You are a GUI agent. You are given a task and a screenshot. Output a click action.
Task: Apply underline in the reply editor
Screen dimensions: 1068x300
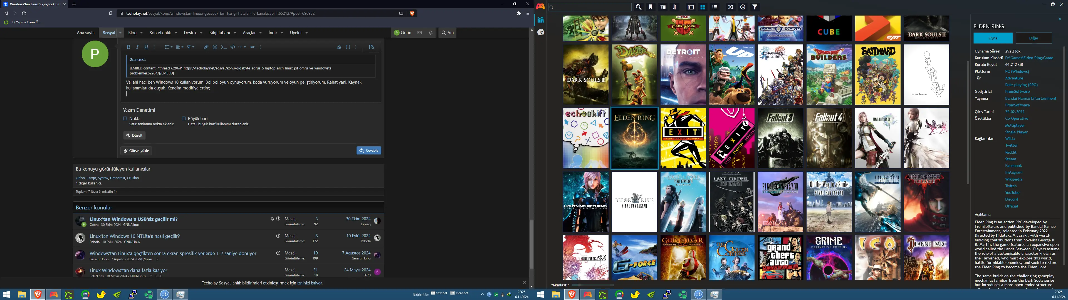(146, 47)
